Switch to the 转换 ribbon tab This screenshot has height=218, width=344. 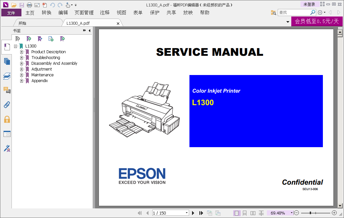tap(46, 13)
